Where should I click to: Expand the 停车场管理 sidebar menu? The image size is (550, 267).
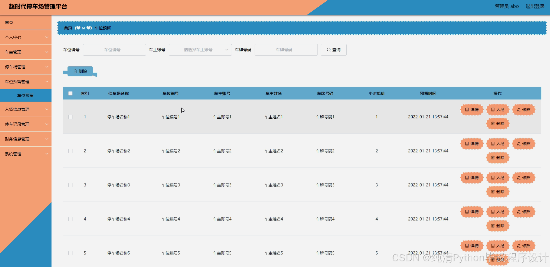click(26, 67)
